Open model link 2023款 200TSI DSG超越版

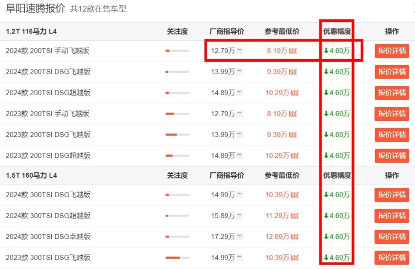pyautogui.click(x=48, y=155)
